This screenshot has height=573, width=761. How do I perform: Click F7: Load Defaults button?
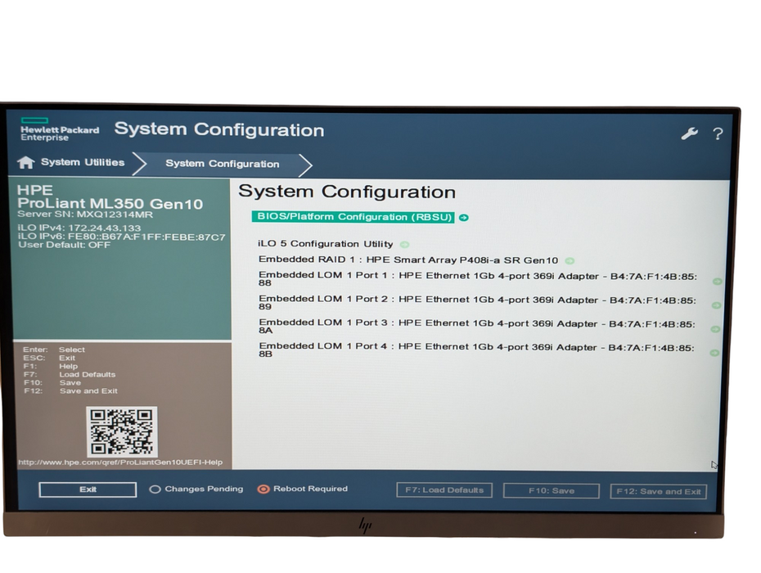[x=444, y=490]
